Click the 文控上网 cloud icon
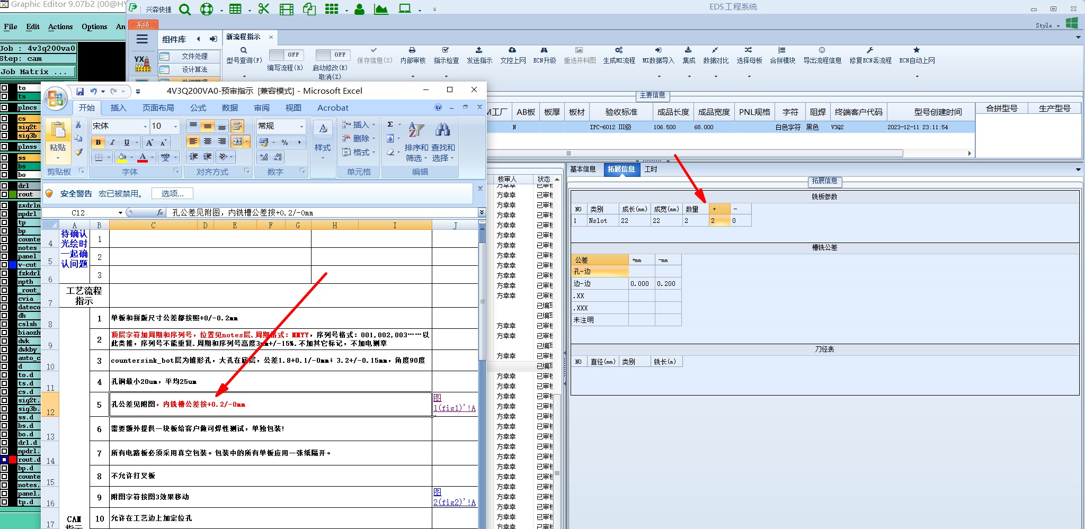The image size is (1085, 529). click(x=512, y=50)
